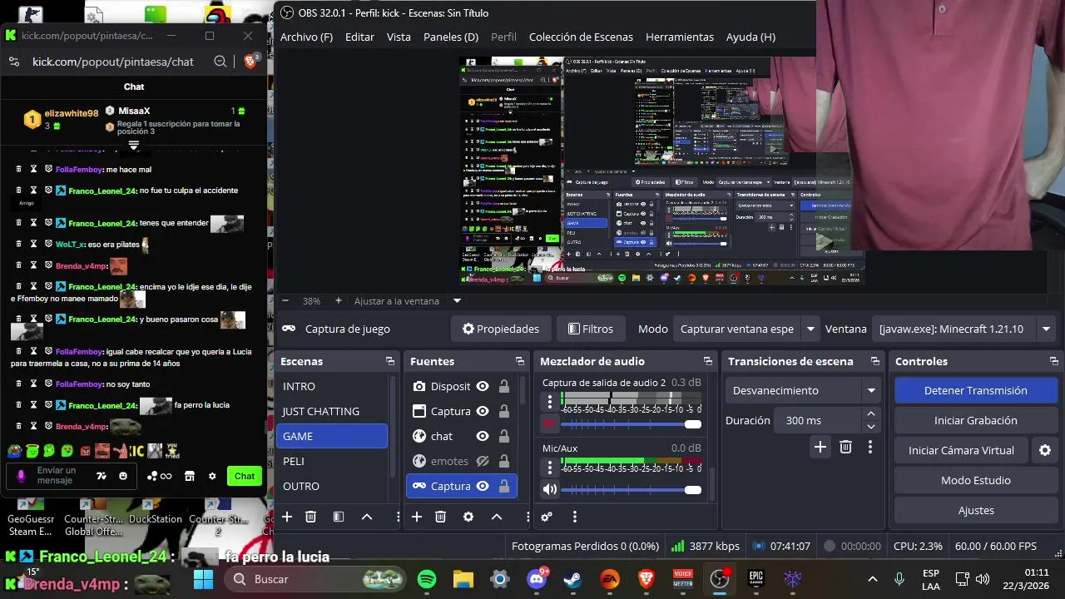Open emoji picker in Kick chat input
The height and width of the screenshot is (599, 1065).
point(123,476)
